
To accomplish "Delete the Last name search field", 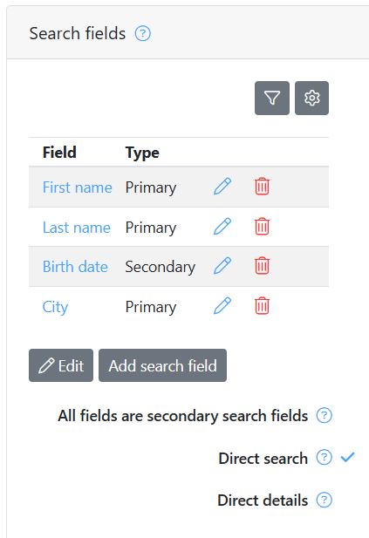I will (x=262, y=227).
